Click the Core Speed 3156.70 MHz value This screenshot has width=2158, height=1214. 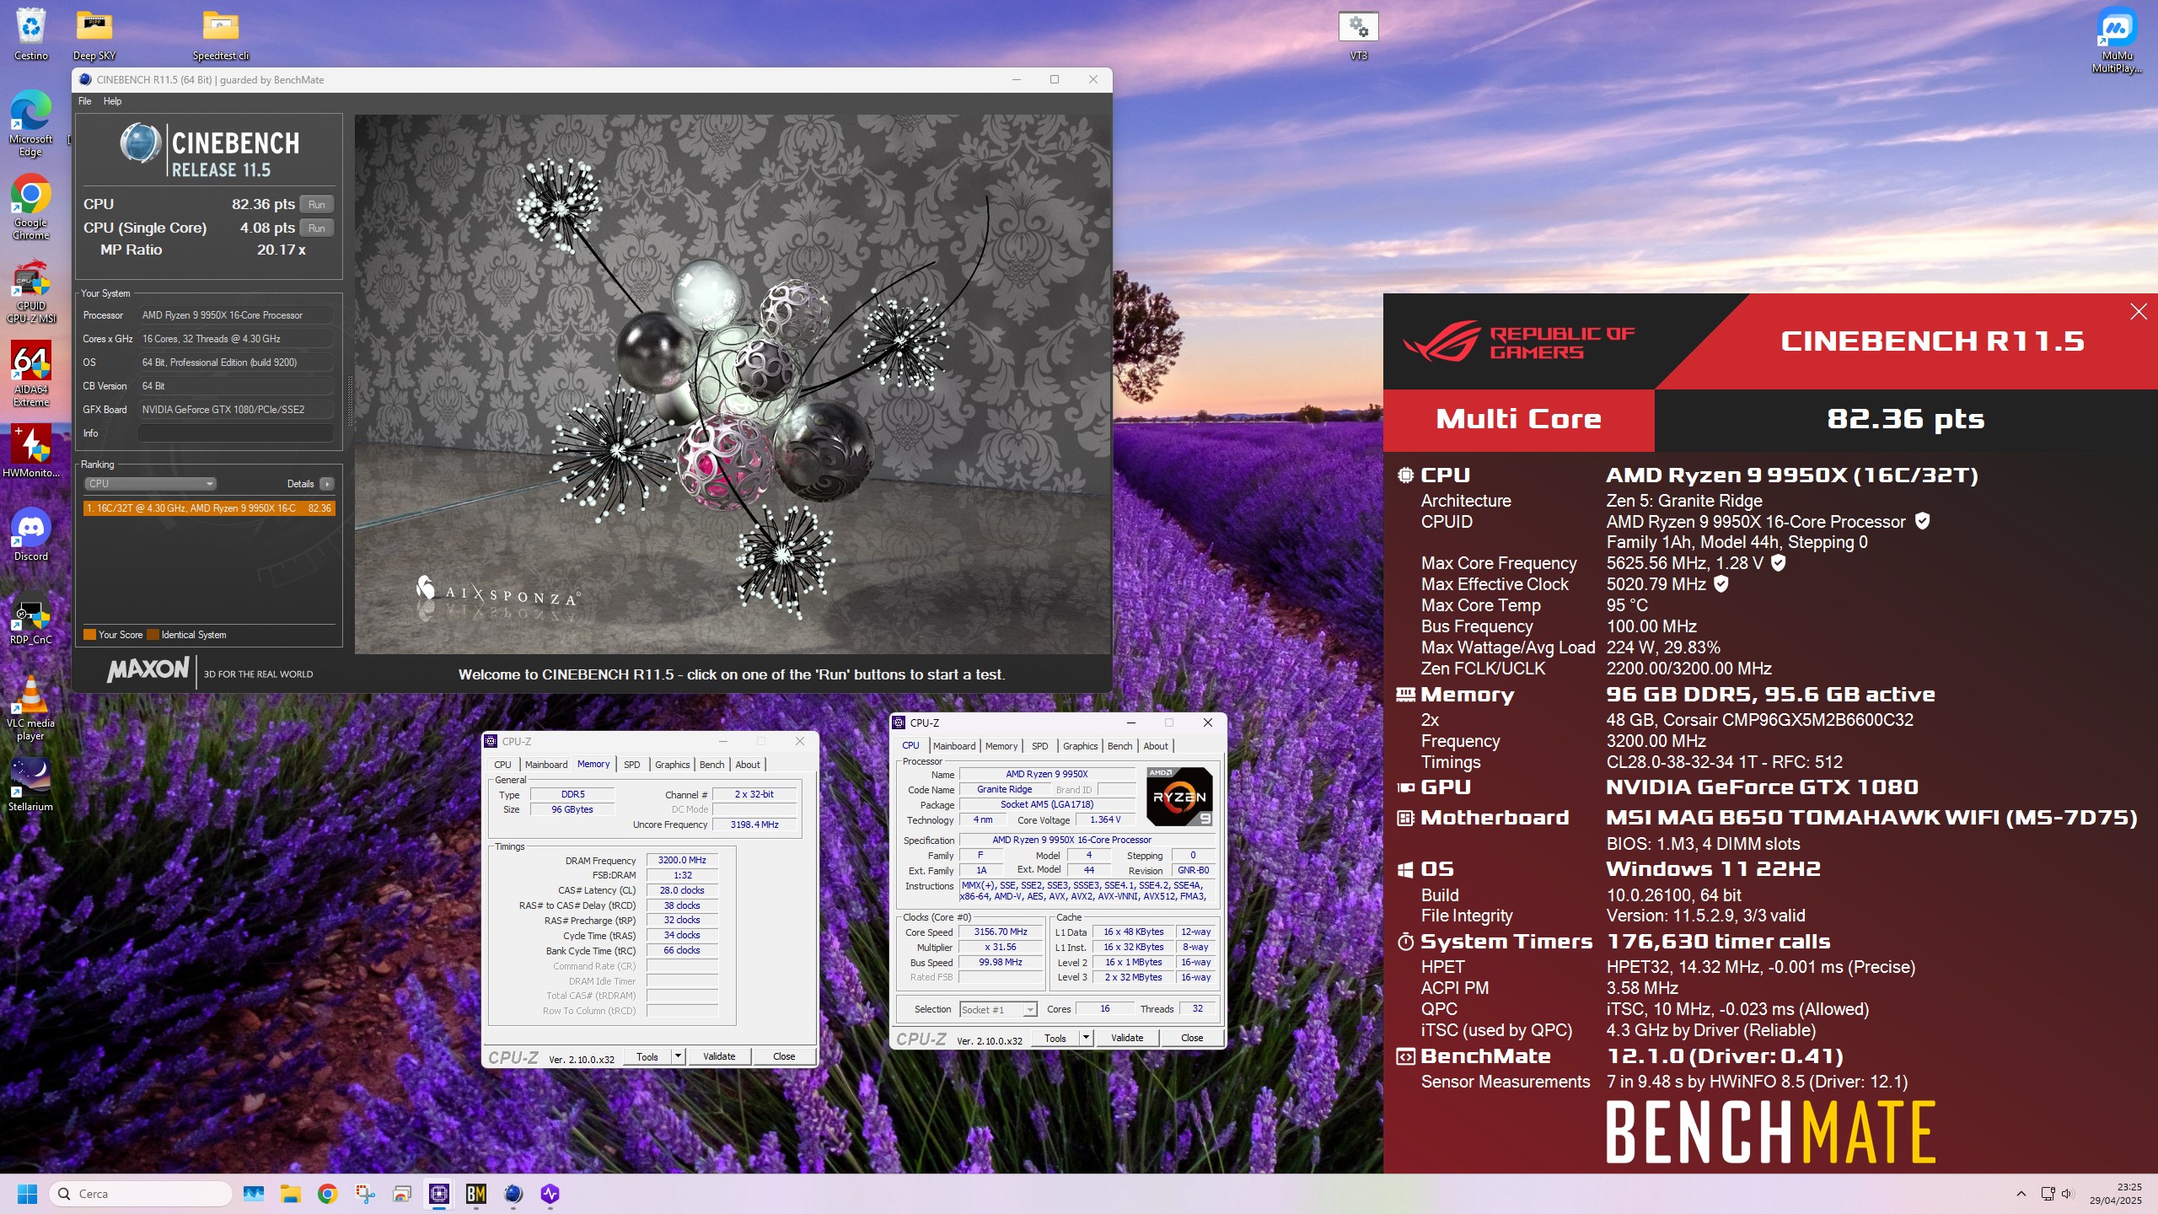pos(1001,932)
